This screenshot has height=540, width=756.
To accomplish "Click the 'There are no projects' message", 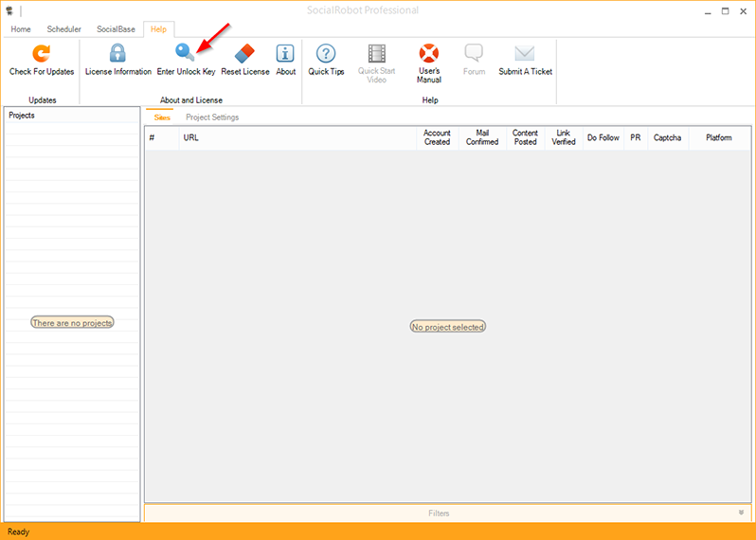I will point(72,322).
